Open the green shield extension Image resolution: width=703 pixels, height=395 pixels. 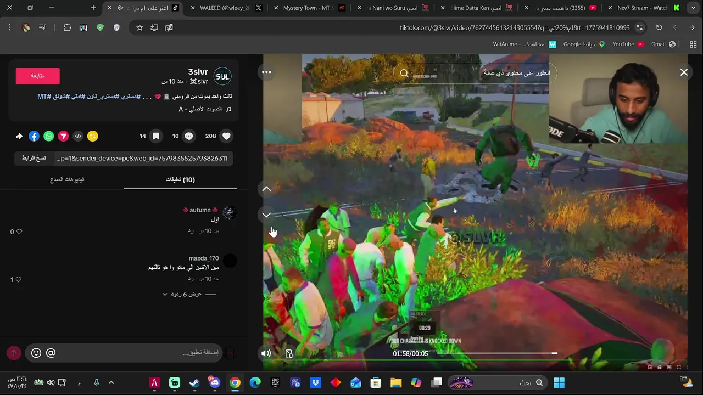point(100,27)
